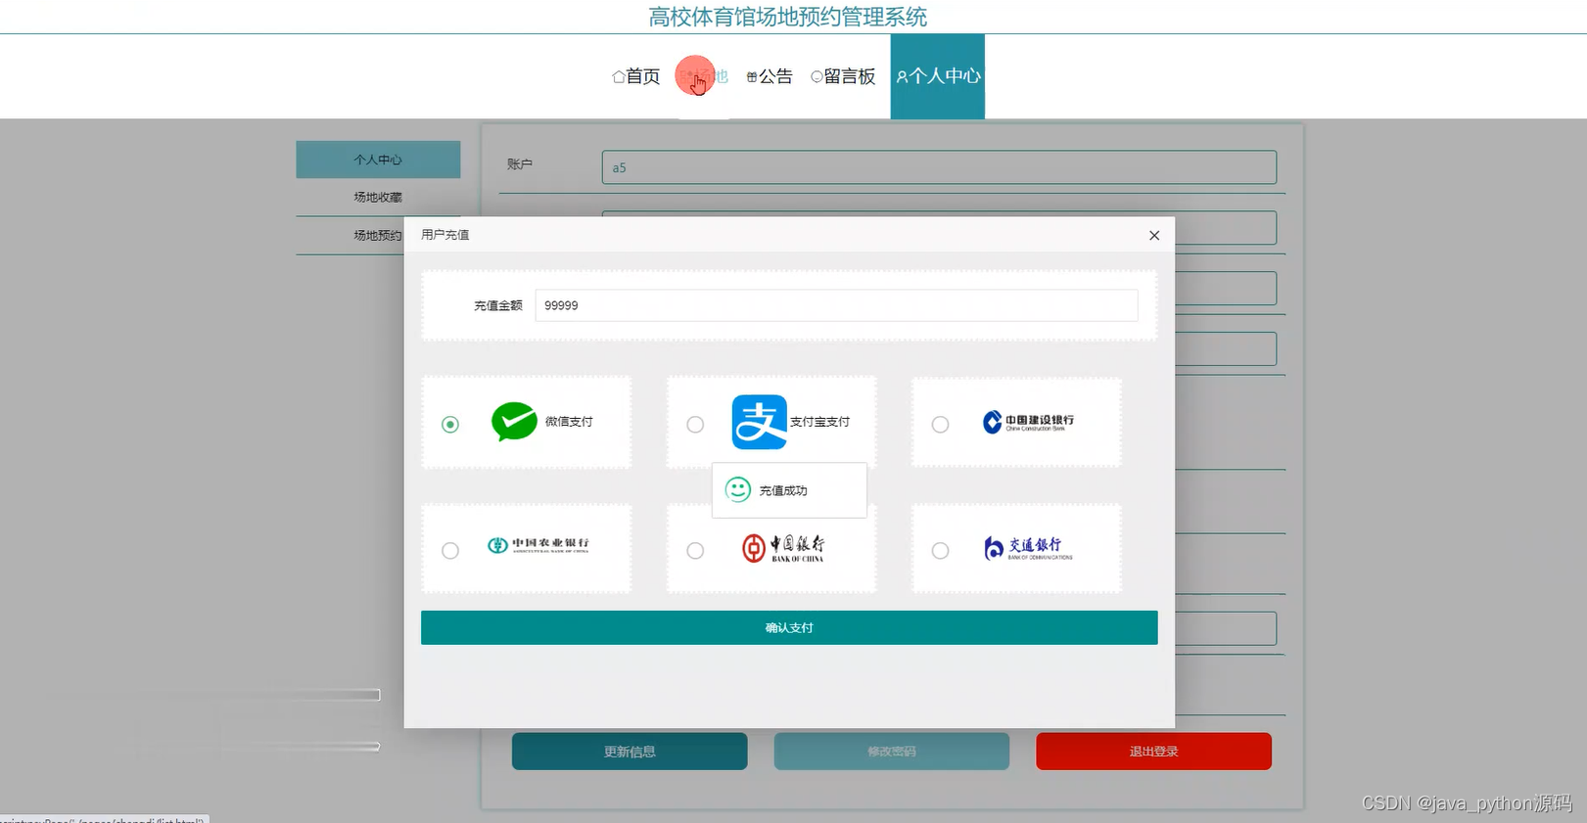Click the 退出登录 button

tap(1154, 752)
